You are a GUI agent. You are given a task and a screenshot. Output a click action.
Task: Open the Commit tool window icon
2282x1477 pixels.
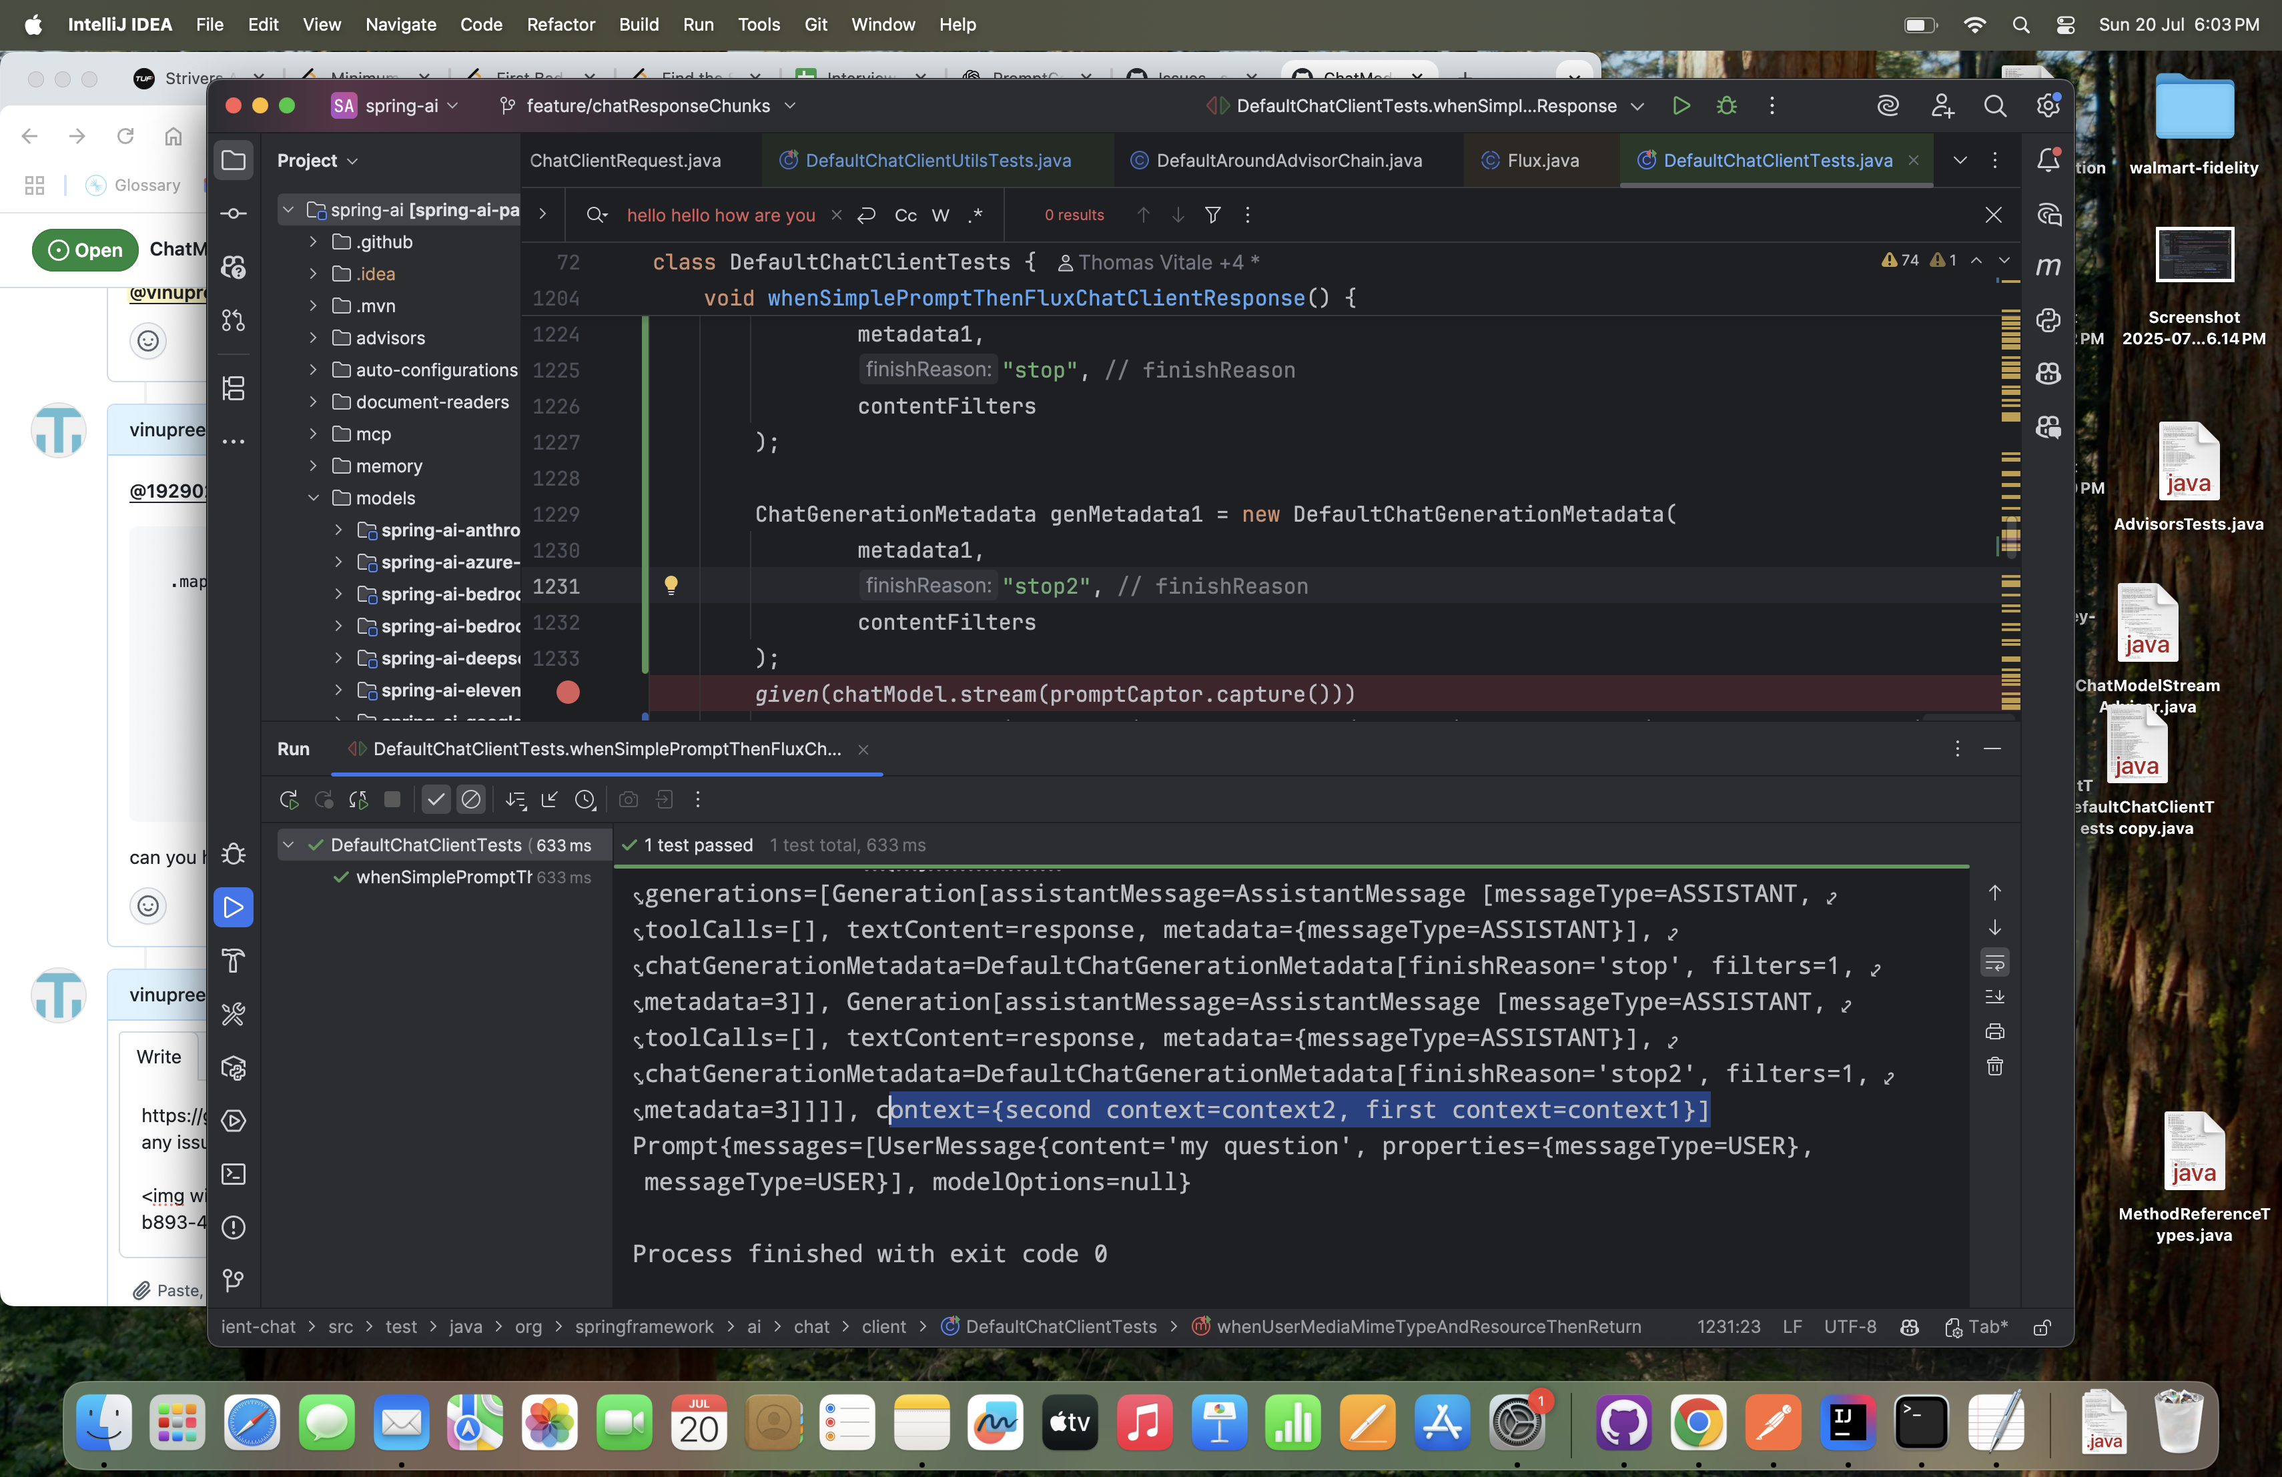(233, 213)
